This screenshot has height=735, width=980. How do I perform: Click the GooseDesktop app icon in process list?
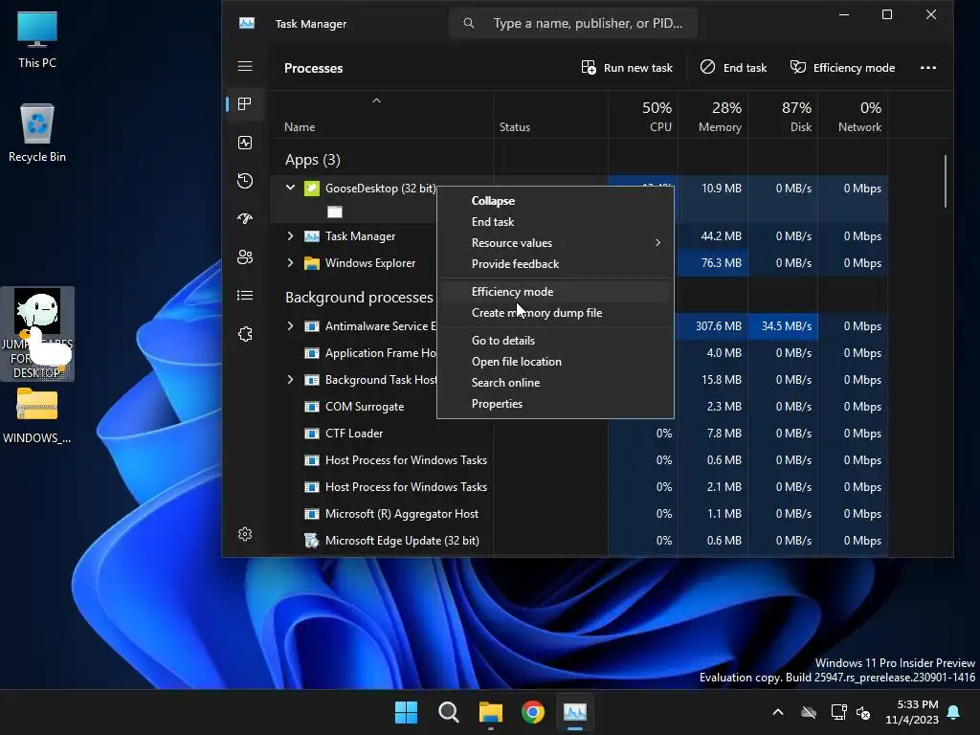point(311,189)
